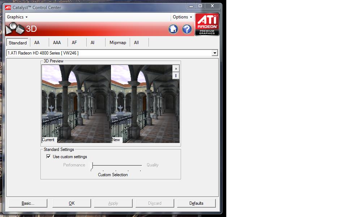
Task: Switch to the AA tab
Action: [37, 43]
